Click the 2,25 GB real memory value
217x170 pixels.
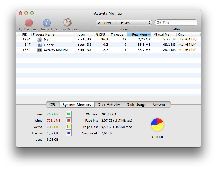coord(144,39)
